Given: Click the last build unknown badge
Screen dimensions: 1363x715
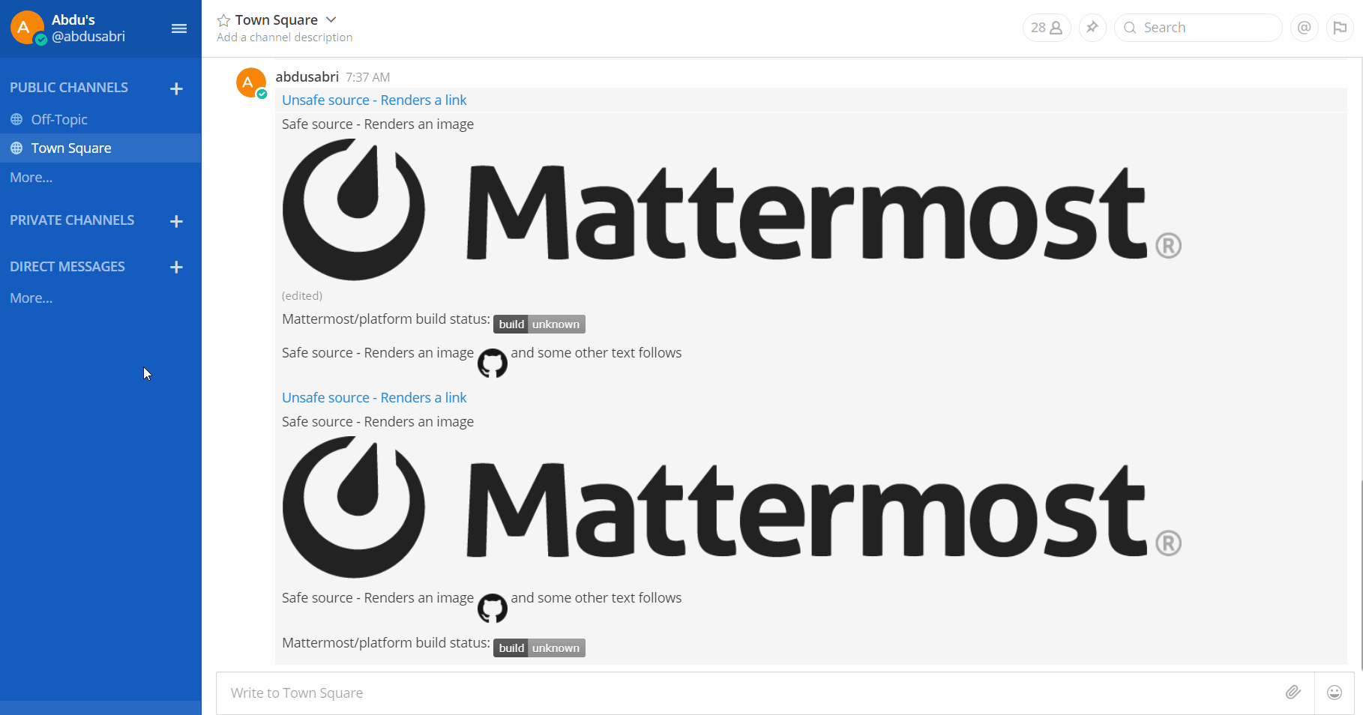Looking at the screenshot, I should [539, 648].
